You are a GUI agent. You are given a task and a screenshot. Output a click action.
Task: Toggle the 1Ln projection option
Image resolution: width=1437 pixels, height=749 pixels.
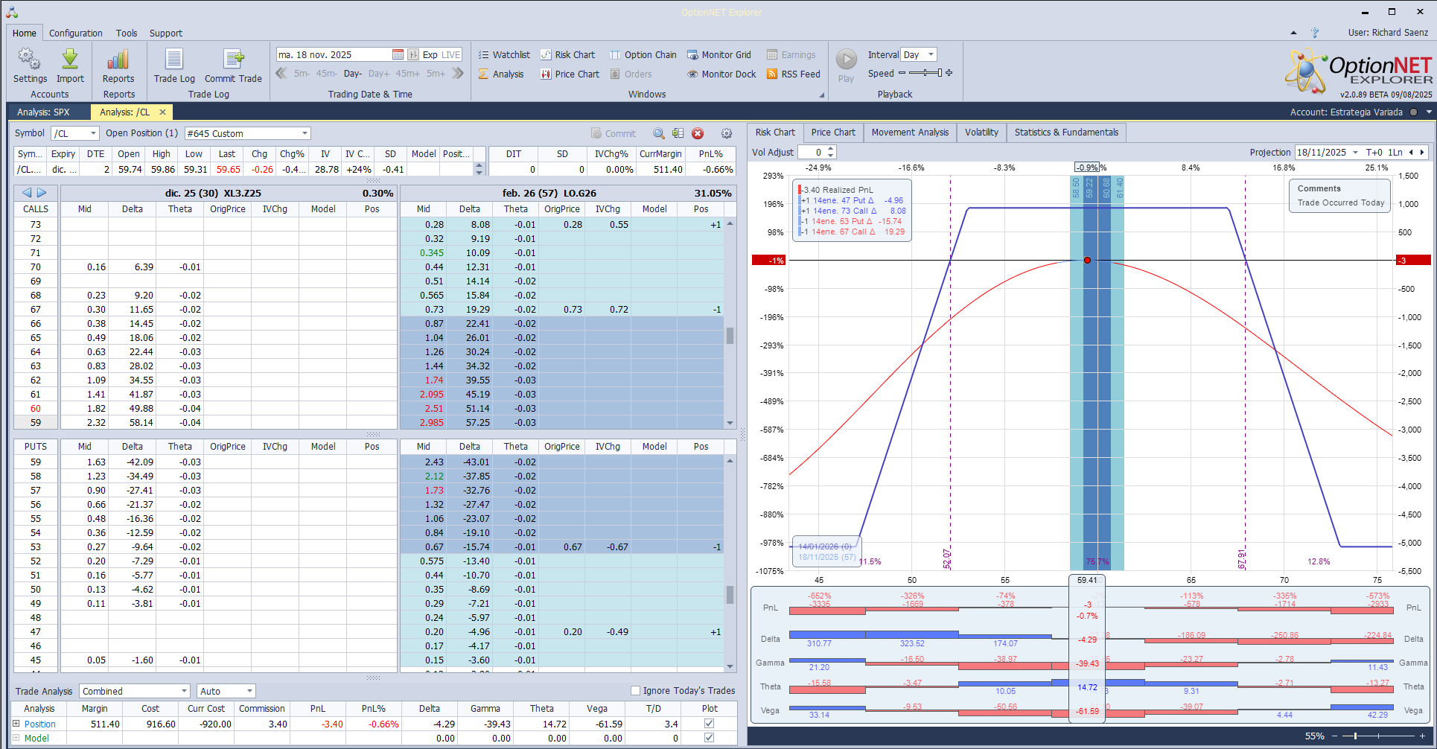1395,152
